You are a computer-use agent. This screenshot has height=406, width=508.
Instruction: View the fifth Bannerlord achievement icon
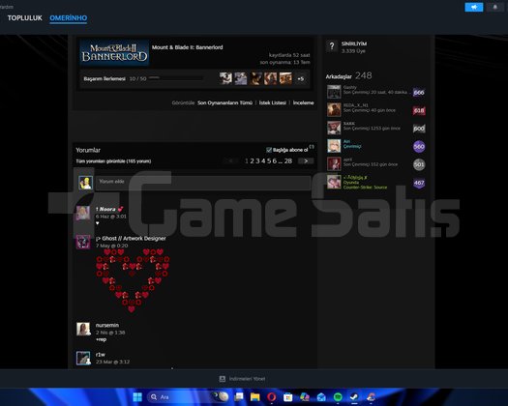285,78
